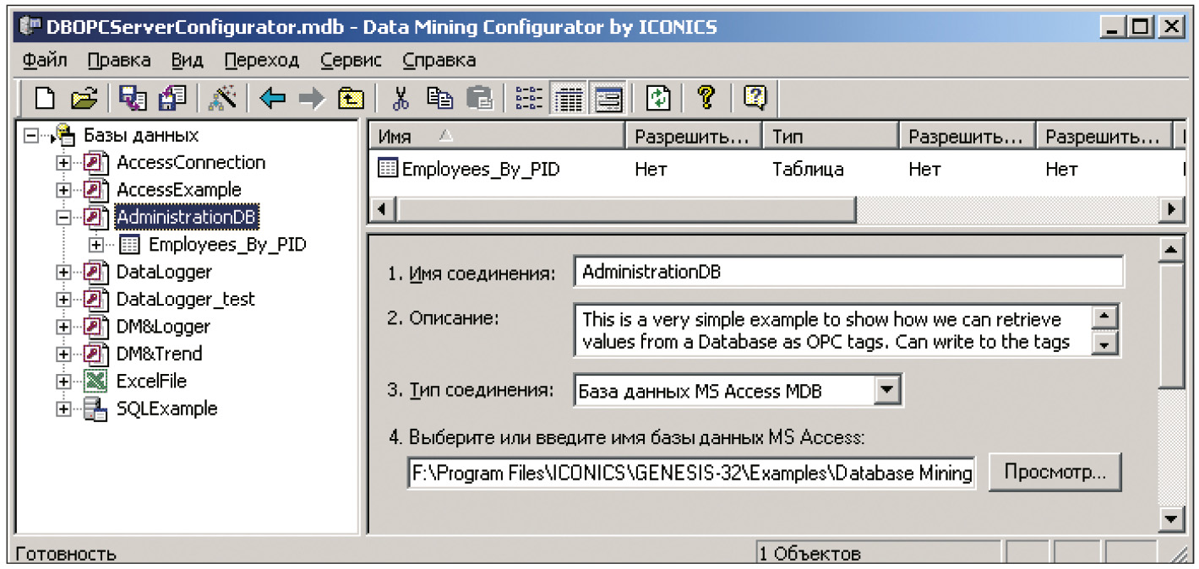Expand the AccessConnection node
Image resolution: width=1199 pixels, height=569 pixels.
pos(63,163)
